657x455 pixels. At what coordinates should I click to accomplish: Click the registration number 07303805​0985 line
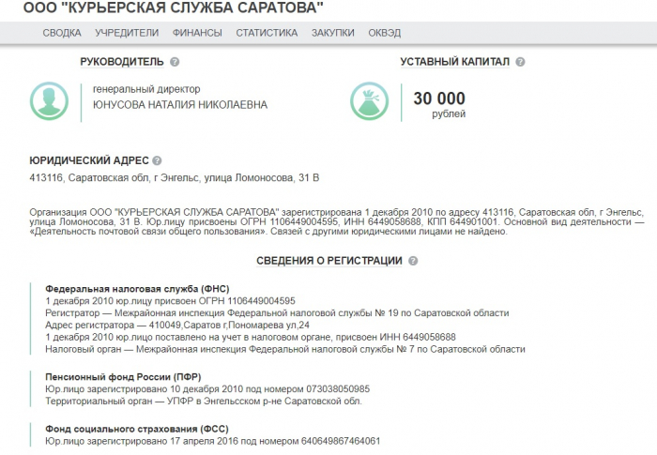pyautogui.click(x=207, y=389)
